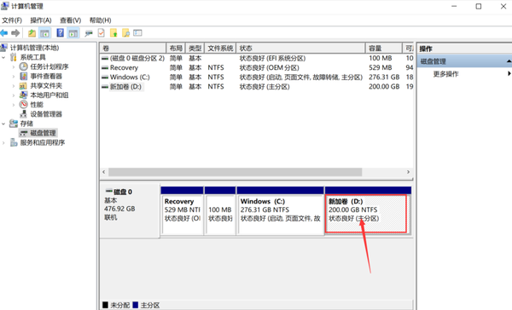This screenshot has width=512, height=310.
Task: Click the Services and Applications icon
Action: tap(14, 142)
